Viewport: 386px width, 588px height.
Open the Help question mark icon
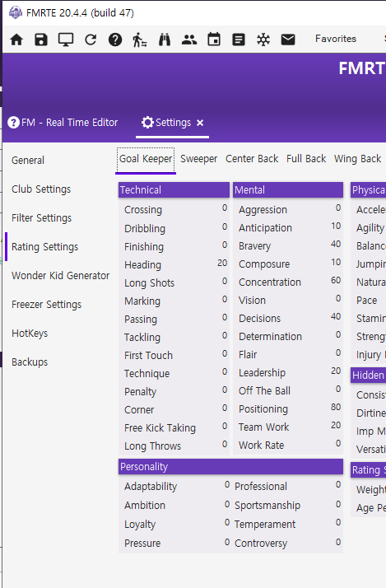point(115,40)
